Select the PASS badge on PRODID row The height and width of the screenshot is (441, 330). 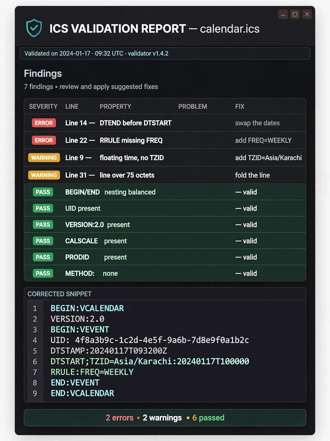(43, 257)
